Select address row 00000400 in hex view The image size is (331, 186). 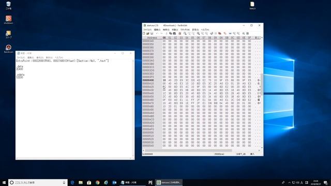148,80
